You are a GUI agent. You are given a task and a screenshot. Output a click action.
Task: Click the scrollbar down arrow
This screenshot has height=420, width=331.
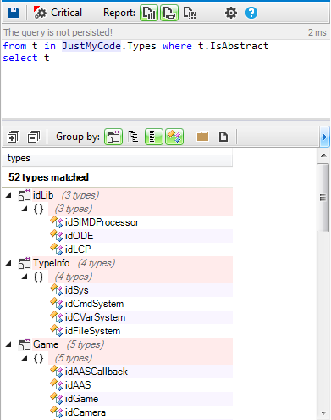point(323,413)
